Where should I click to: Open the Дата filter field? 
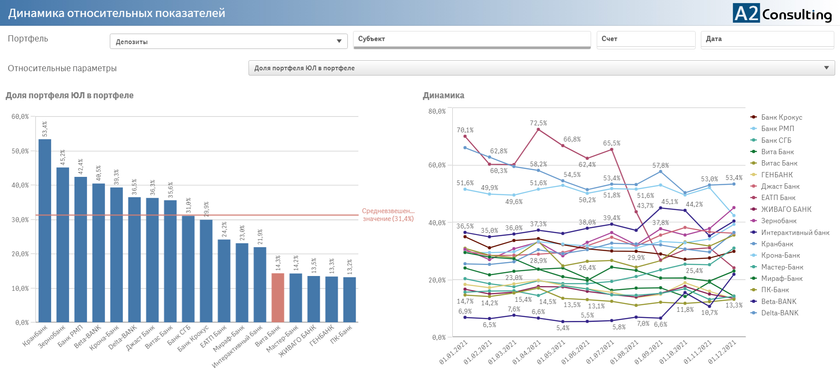pos(767,39)
